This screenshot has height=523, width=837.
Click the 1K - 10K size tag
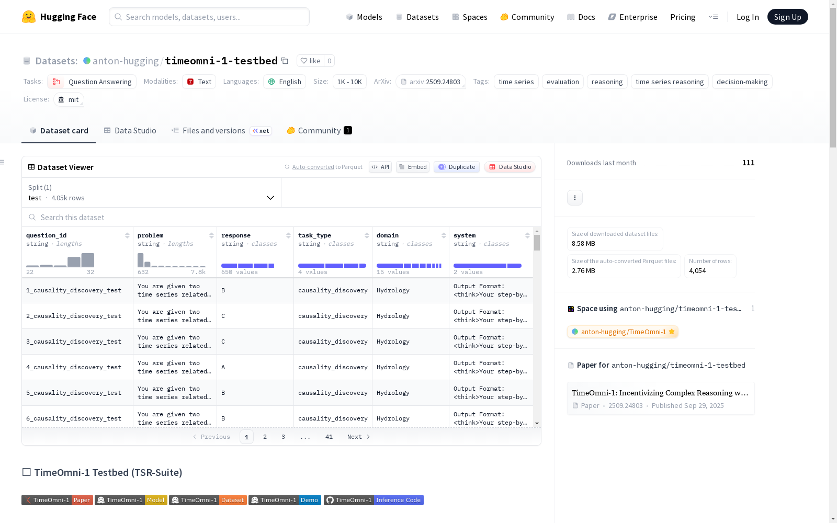click(x=349, y=82)
